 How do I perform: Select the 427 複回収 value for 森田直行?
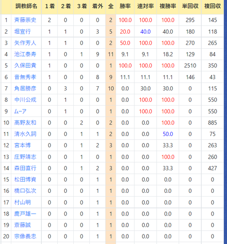point(212,168)
